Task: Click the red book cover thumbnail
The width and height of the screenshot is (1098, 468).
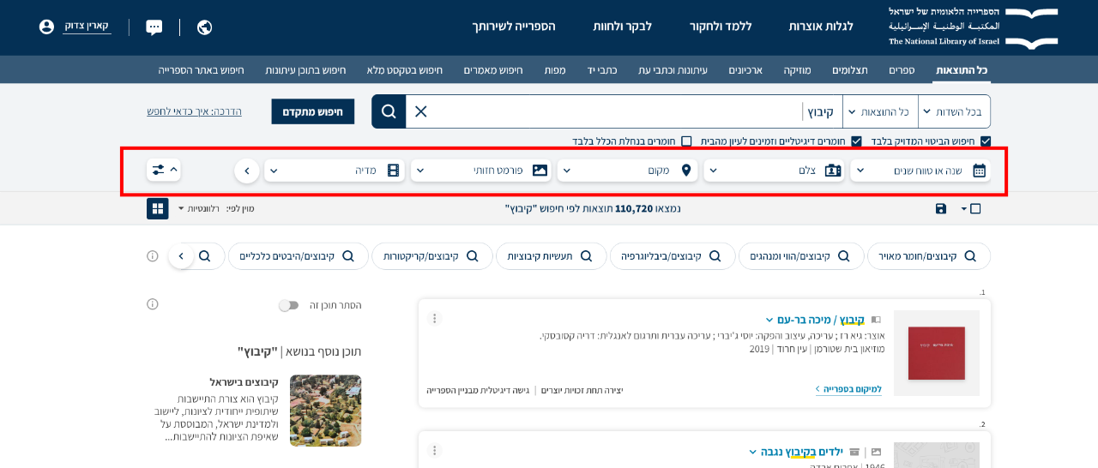Action: 936,352
